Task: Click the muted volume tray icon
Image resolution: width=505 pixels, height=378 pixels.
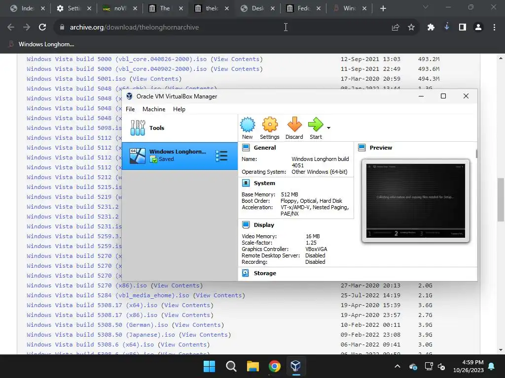Action: [x=441, y=366]
